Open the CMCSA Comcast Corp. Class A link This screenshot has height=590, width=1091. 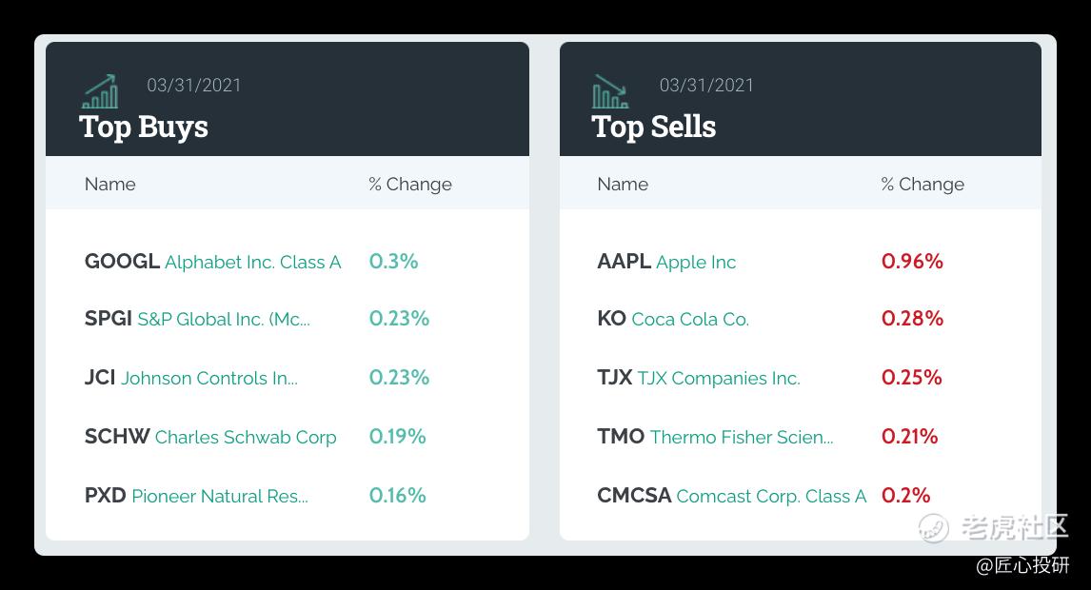pos(732,496)
